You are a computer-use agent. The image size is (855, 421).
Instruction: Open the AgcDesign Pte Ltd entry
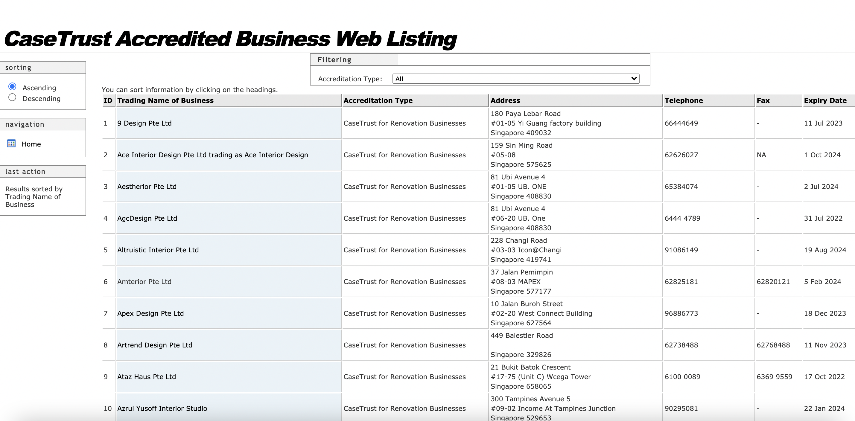(147, 218)
